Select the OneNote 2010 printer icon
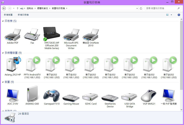 tap(90, 35)
